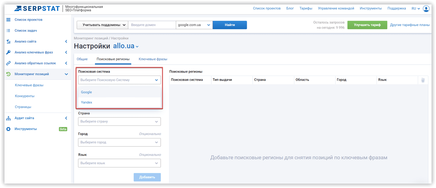Switch to the Общие tab
The width and height of the screenshot is (436, 188).
[x=82, y=59]
